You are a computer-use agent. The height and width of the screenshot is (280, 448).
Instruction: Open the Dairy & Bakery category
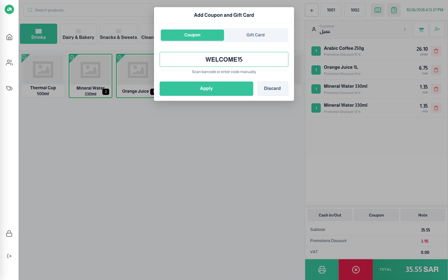coord(78,34)
